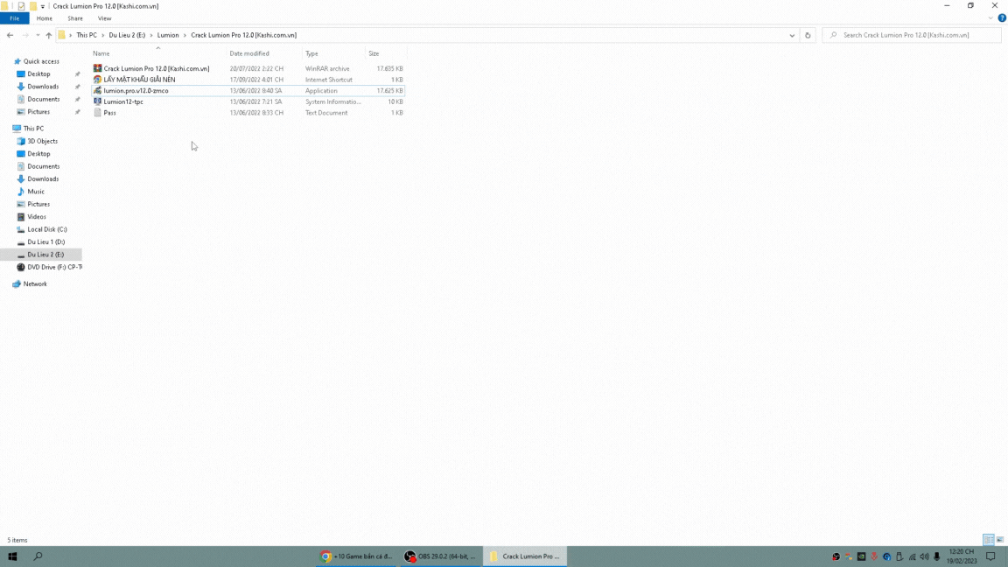Open recent locations dropdown arrow
The width and height of the screenshot is (1008, 567).
point(38,35)
